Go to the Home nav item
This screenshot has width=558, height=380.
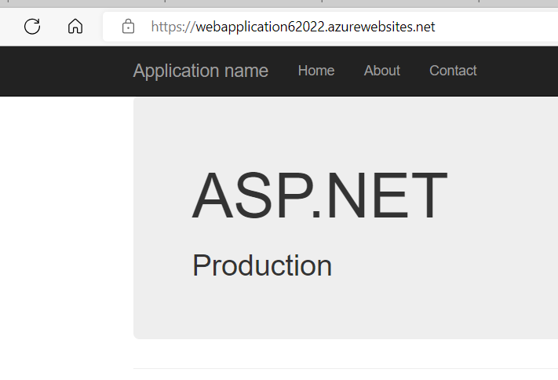316,71
